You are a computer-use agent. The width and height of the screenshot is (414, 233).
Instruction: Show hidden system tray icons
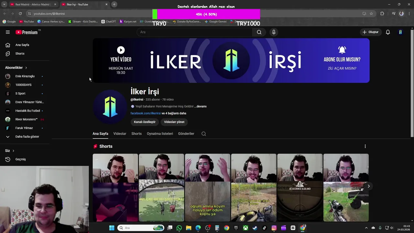point(366,228)
